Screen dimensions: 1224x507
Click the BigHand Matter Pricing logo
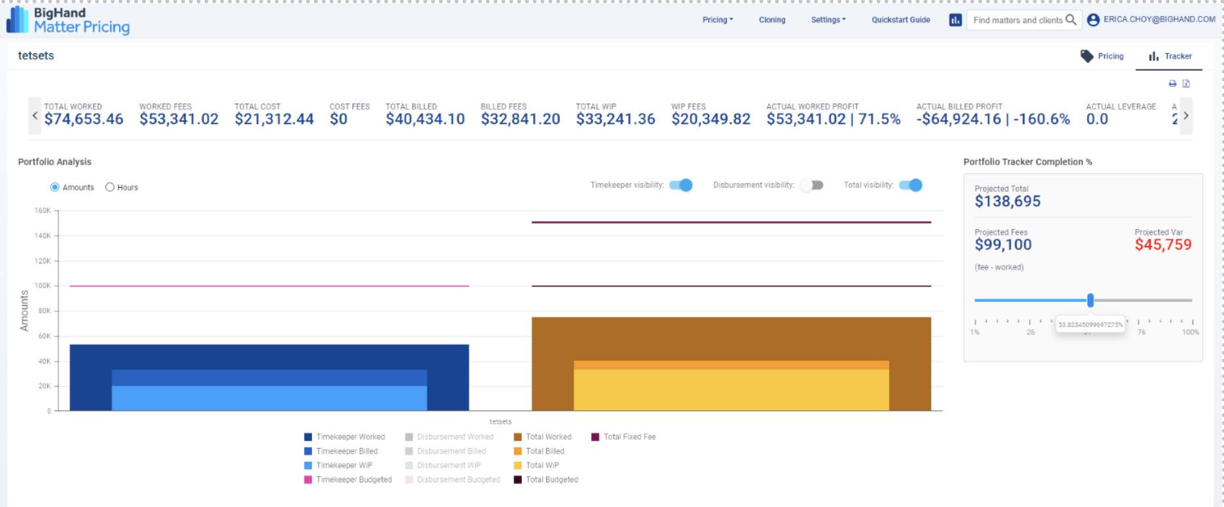(x=68, y=20)
